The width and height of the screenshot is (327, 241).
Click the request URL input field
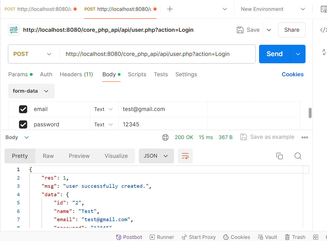[157, 54]
